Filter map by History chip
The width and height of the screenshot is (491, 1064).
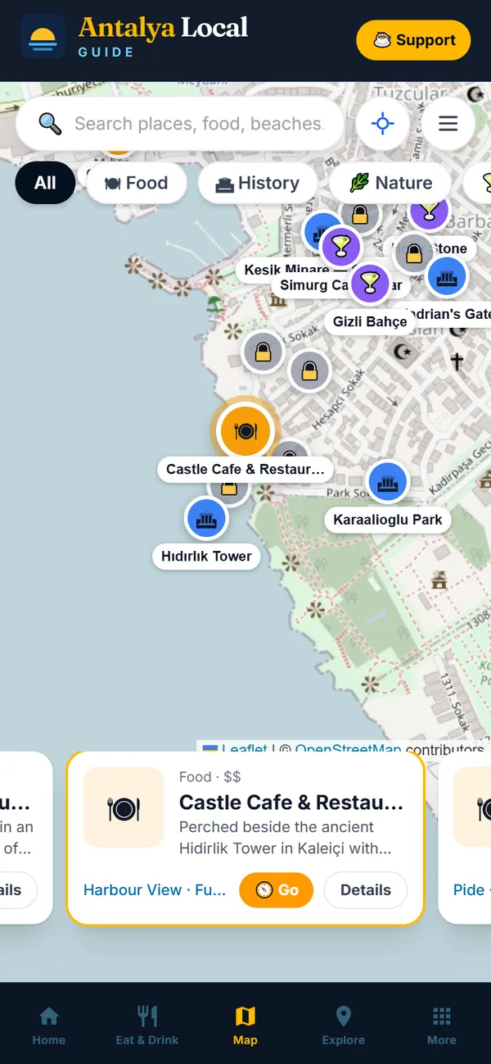click(258, 183)
